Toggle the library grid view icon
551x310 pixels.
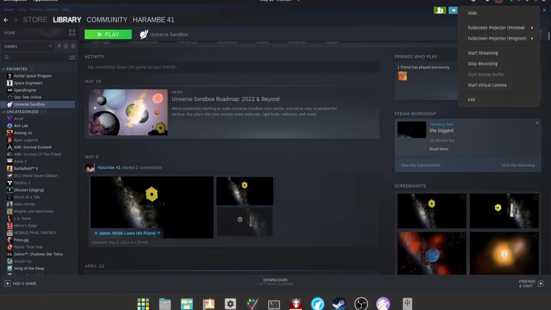[72, 32]
